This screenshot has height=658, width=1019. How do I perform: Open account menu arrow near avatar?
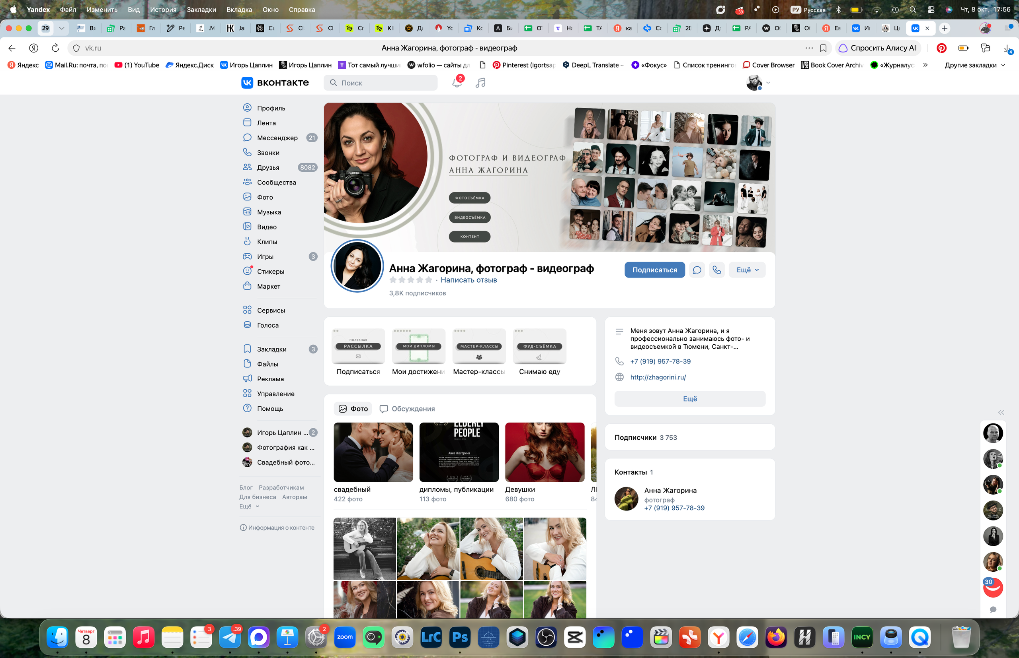coord(768,83)
